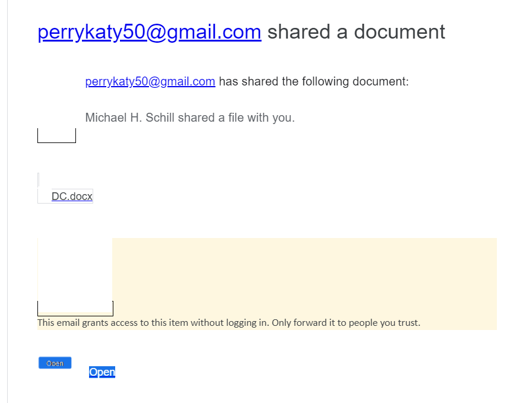Click the highlighted Open text link
The width and height of the screenshot is (523, 403).
(102, 372)
